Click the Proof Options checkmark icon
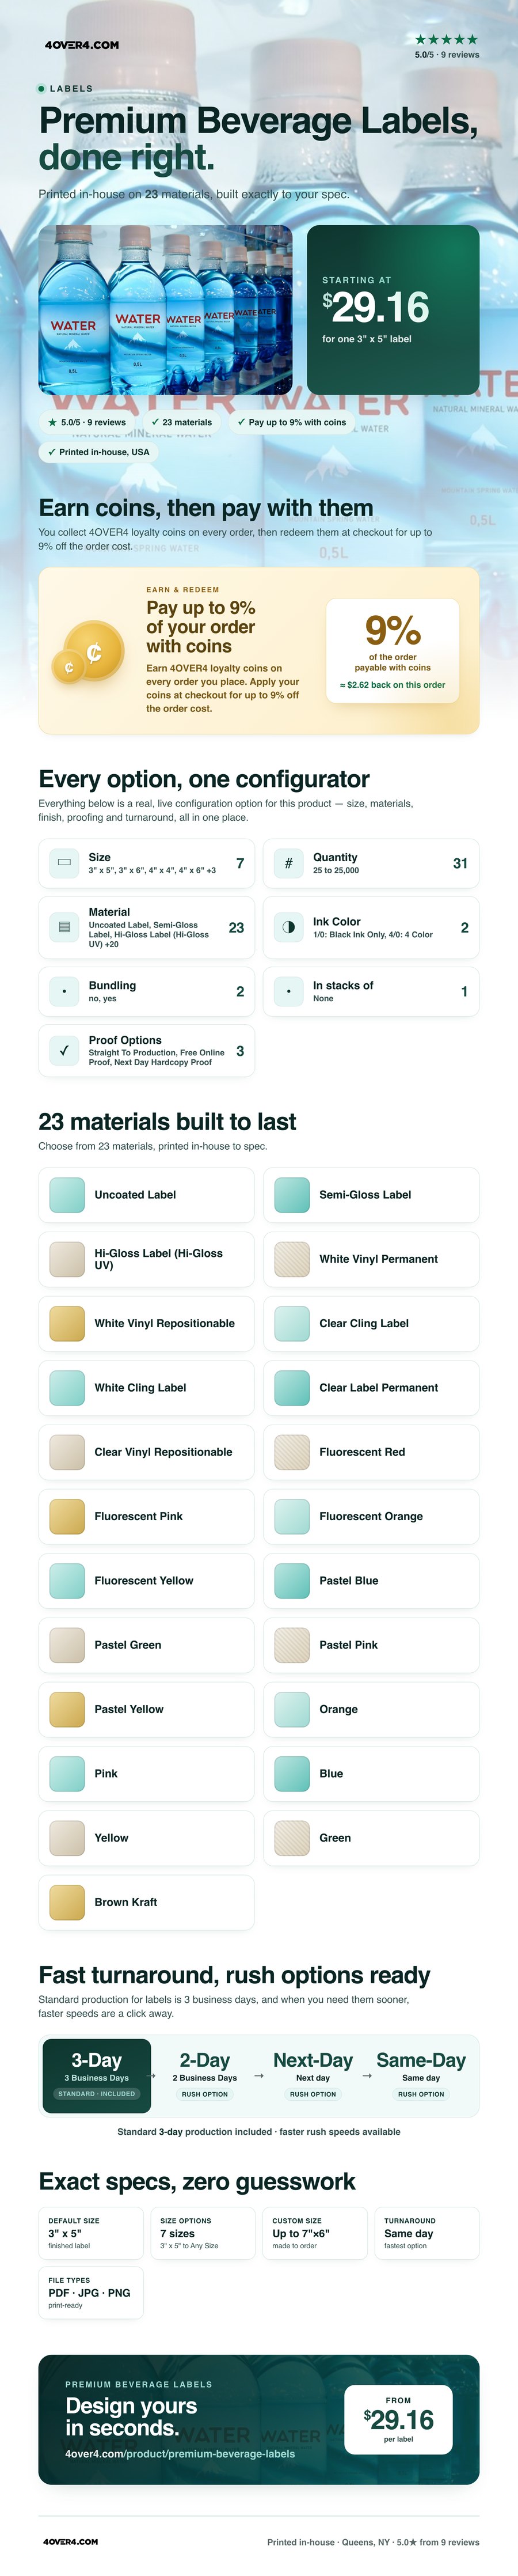 tap(64, 1050)
